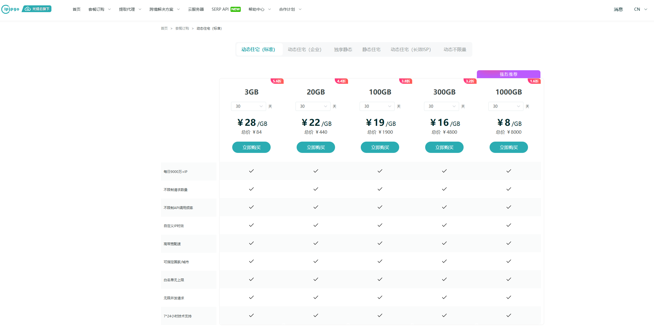Click the ipipgo logo icon
The width and height of the screenshot is (654, 334).
coord(10,9)
